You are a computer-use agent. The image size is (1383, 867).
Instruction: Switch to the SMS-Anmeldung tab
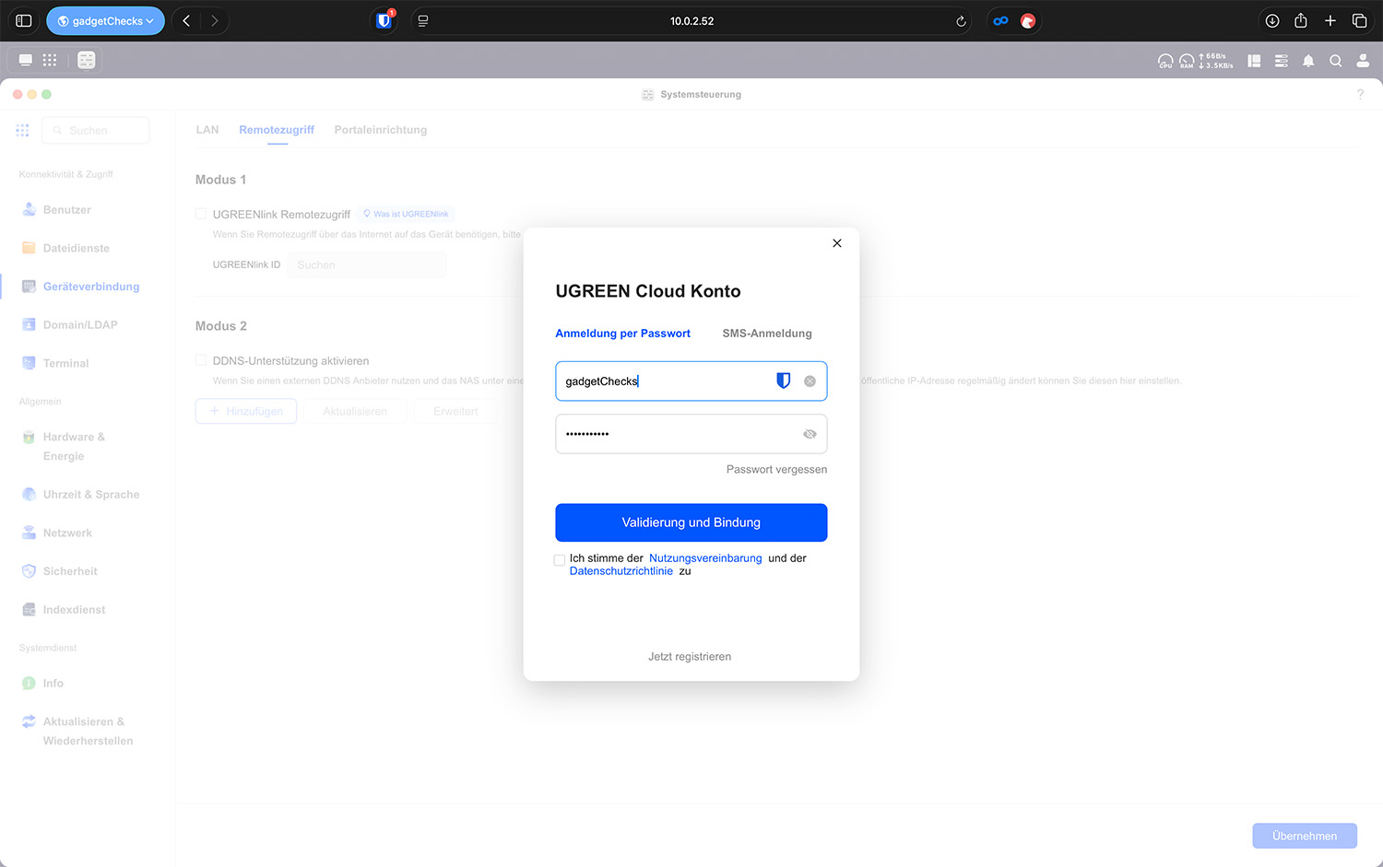pyautogui.click(x=766, y=334)
